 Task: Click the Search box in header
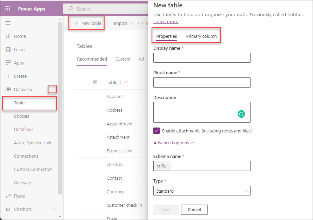coord(106,9)
